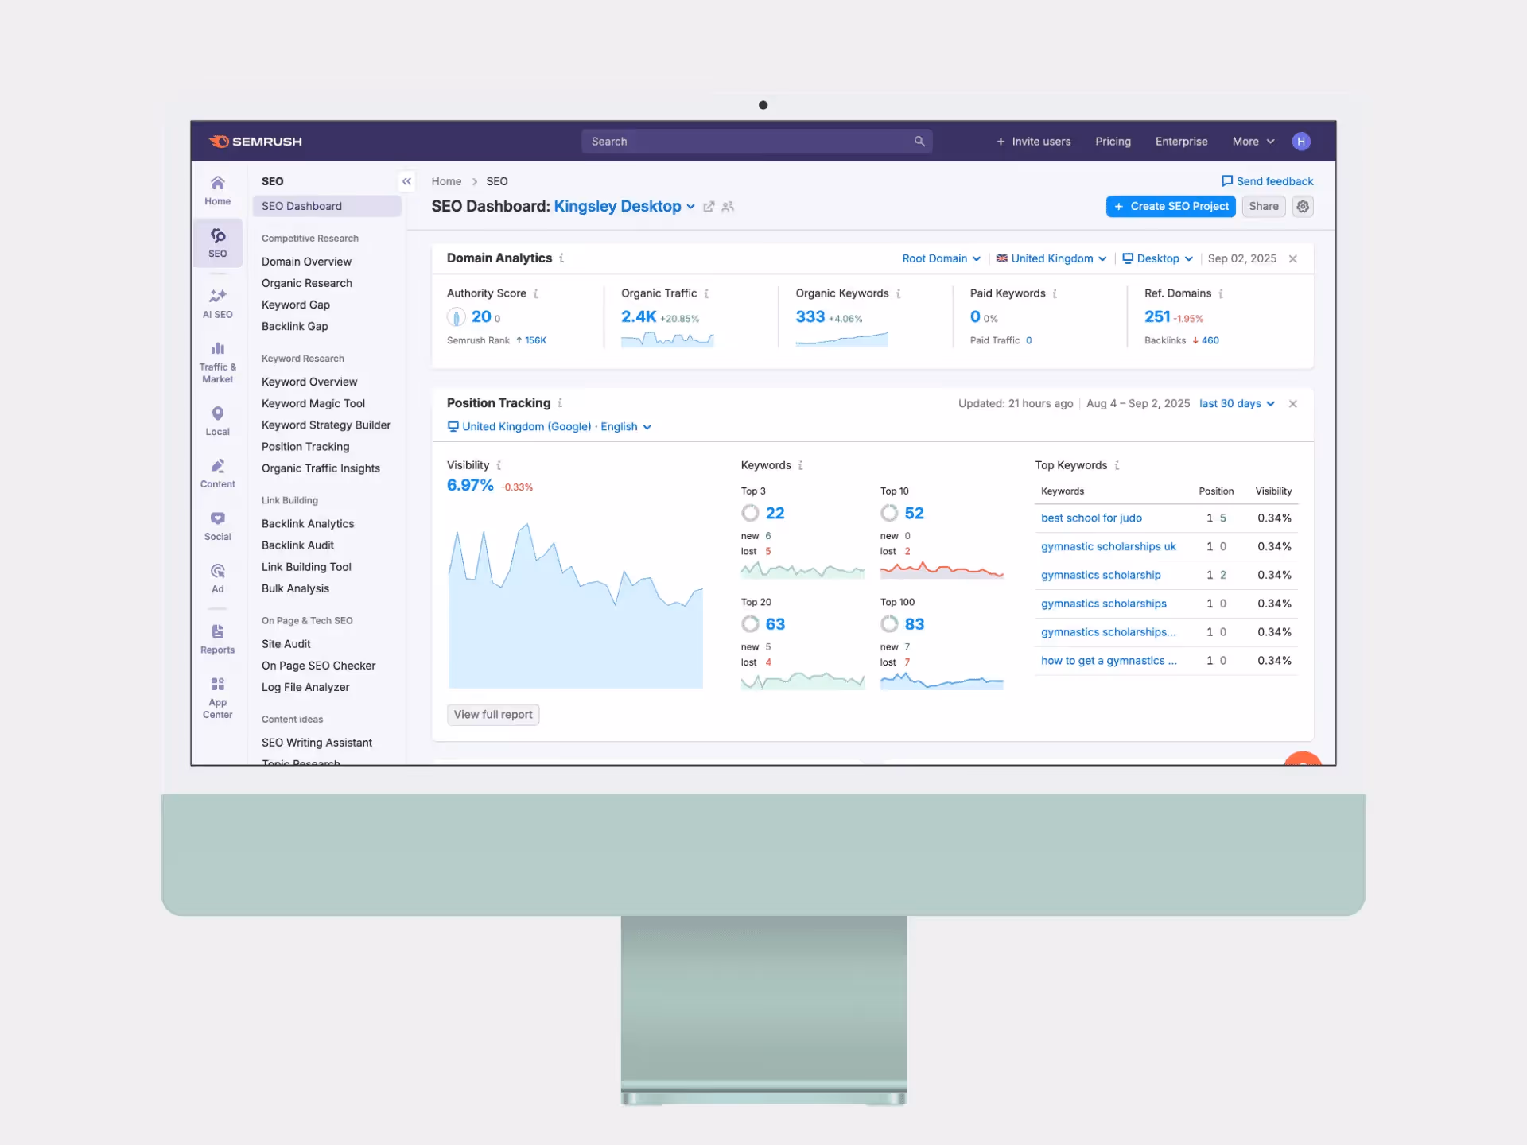Open the Social sidebar section

[217, 526]
